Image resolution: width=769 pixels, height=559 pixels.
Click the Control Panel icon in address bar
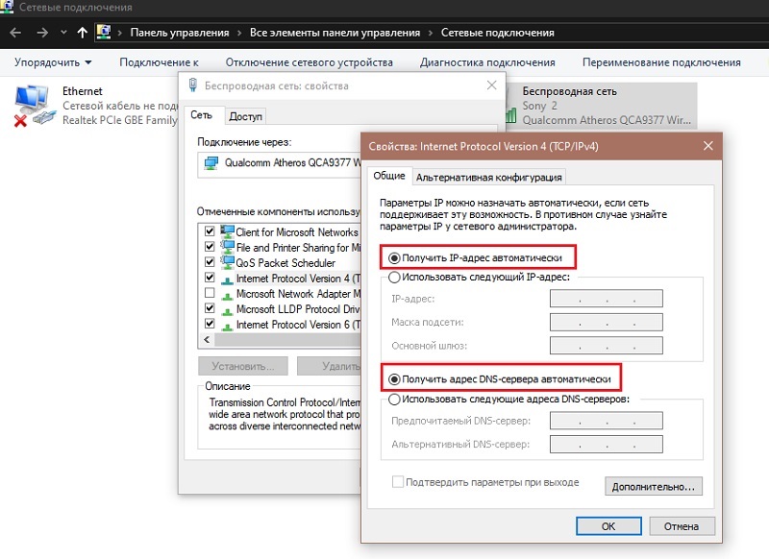[104, 32]
